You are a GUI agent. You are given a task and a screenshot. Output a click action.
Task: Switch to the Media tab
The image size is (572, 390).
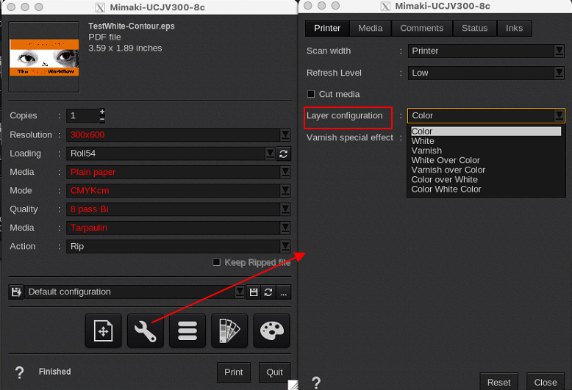371,29
